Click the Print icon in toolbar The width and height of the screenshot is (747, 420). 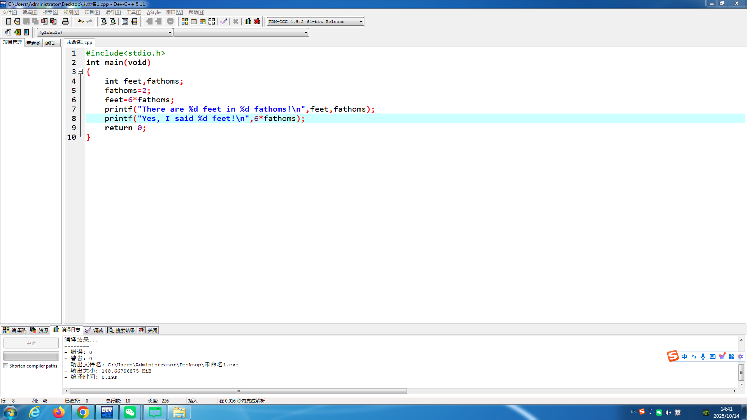click(x=65, y=21)
